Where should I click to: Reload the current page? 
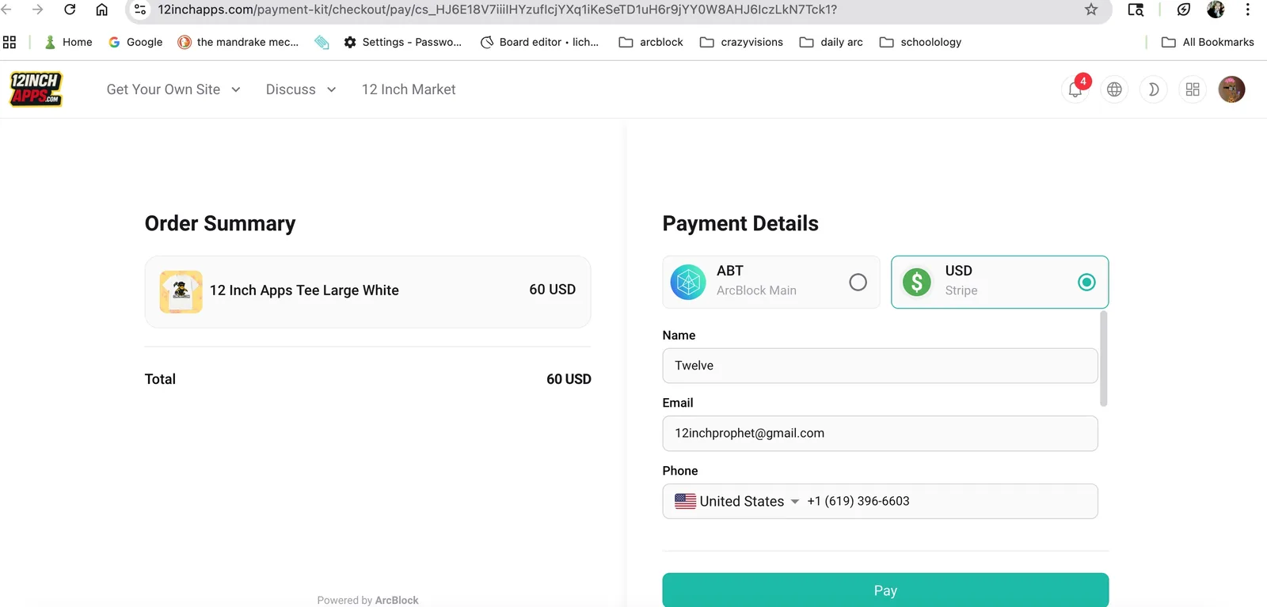coord(70,9)
